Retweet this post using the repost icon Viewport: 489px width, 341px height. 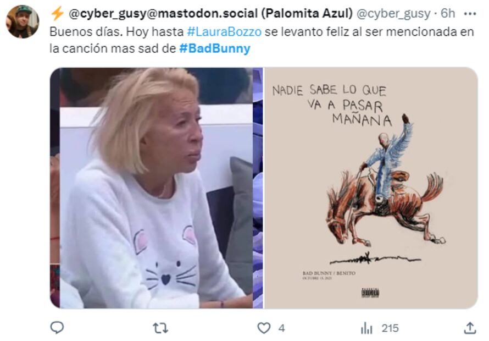coord(160,328)
